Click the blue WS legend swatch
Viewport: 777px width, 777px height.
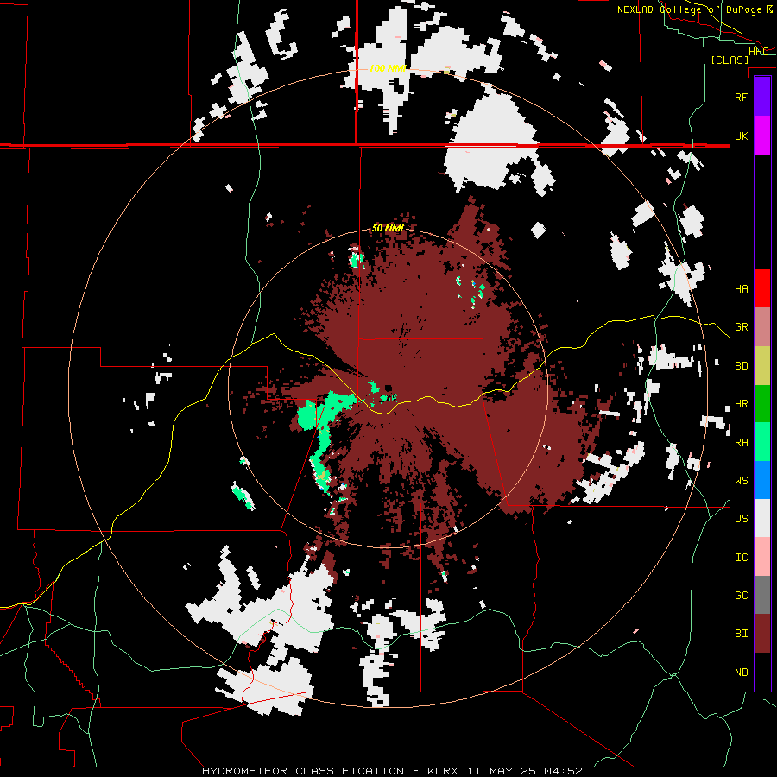click(762, 480)
